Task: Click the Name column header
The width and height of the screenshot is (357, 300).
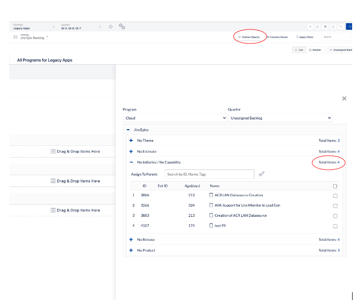Action: tap(215, 186)
